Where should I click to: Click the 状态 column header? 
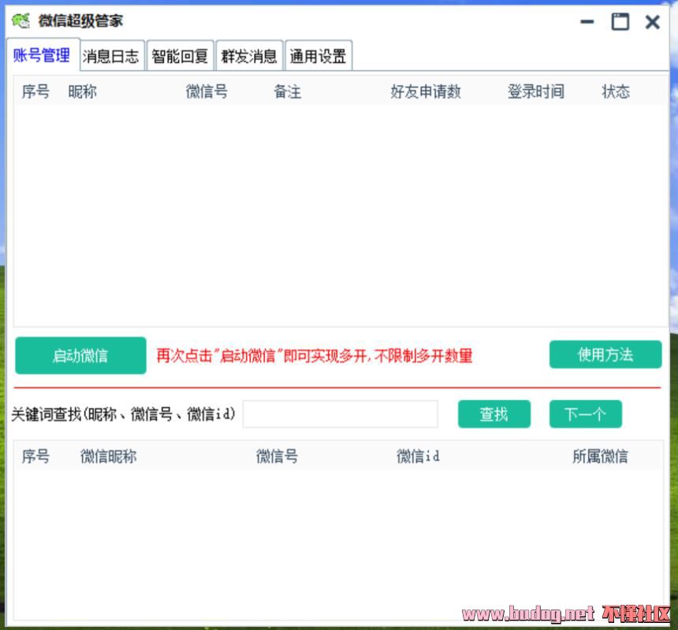pyautogui.click(x=616, y=91)
